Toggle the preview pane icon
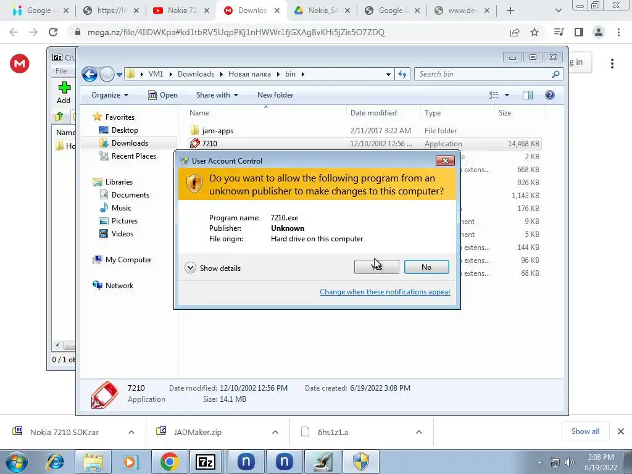 coord(528,95)
